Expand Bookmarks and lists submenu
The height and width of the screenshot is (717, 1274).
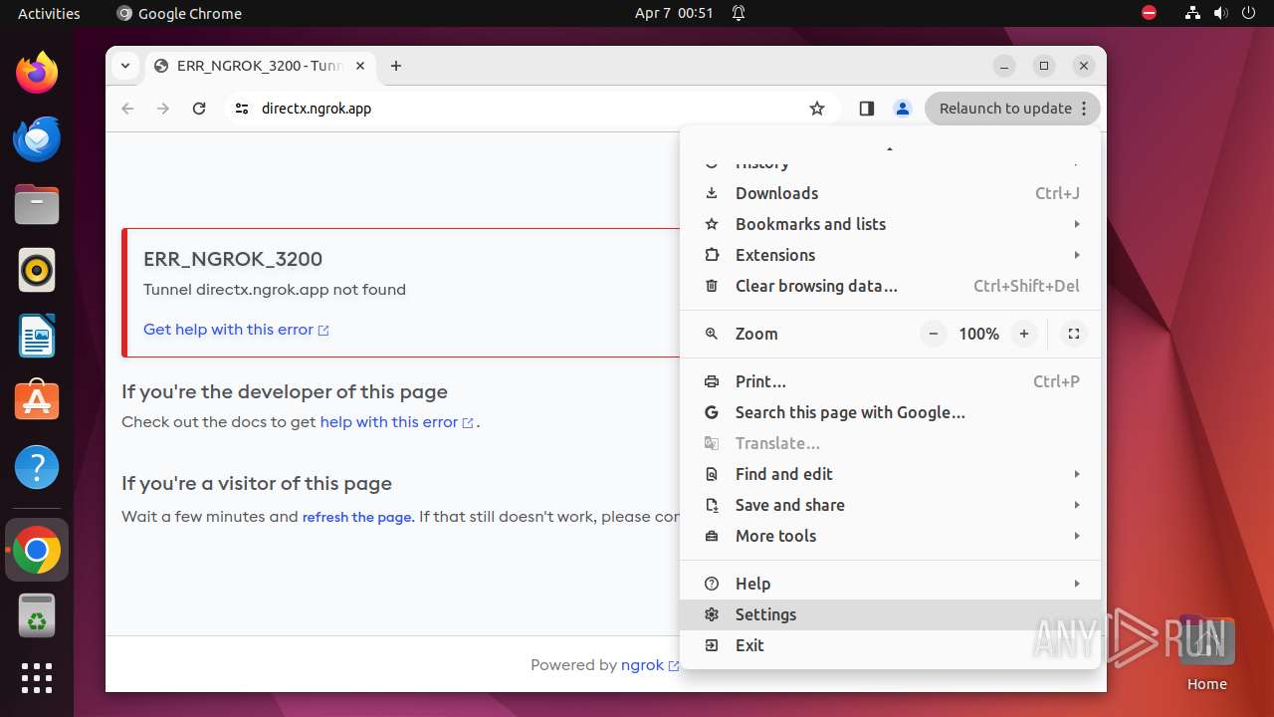click(x=890, y=224)
